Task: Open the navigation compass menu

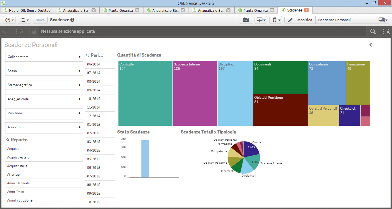Action: pos(9,20)
